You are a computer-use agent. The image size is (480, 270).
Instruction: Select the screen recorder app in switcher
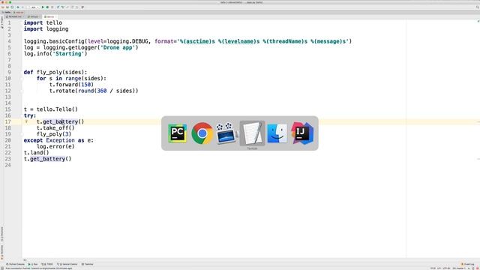(226, 133)
